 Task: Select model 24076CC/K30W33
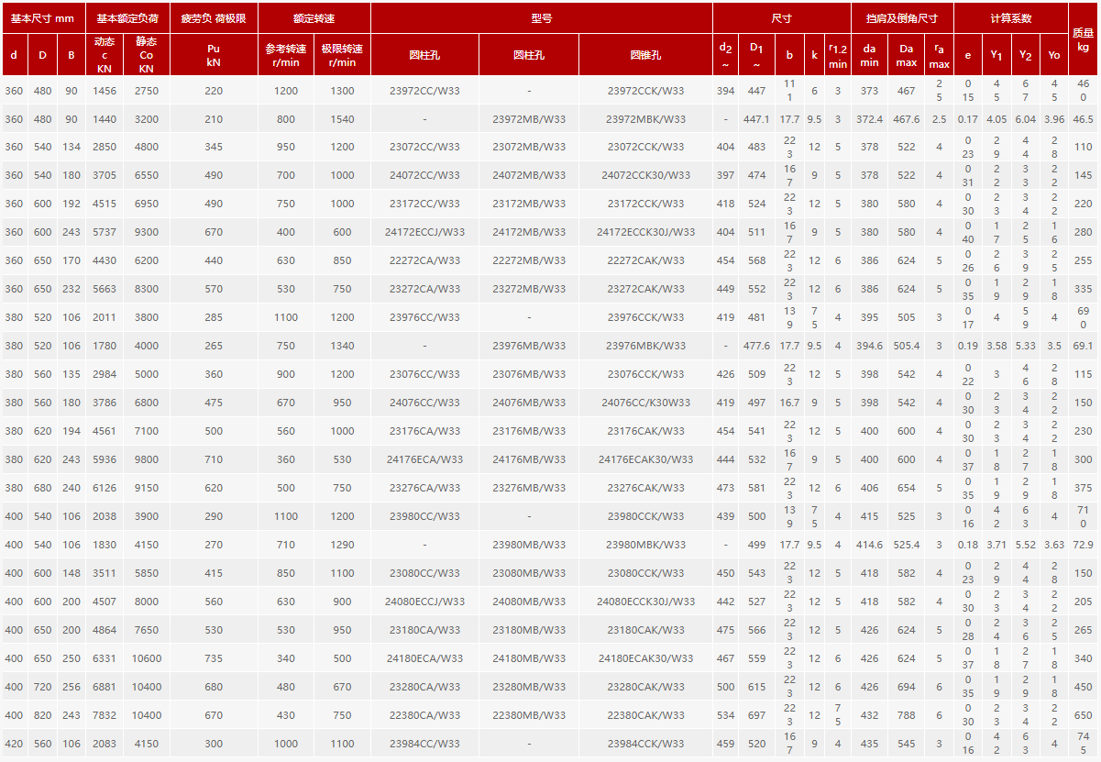click(645, 403)
